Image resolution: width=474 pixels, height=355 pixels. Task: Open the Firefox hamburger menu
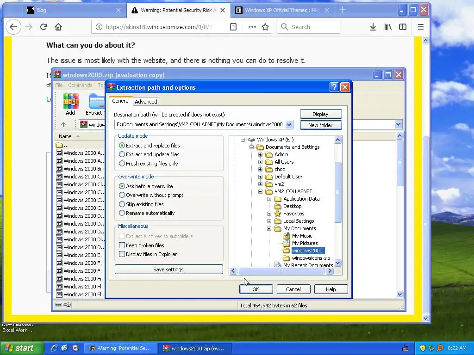[x=420, y=27]
